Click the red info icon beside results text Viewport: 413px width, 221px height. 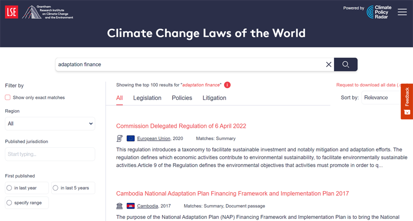pos(227,85)
